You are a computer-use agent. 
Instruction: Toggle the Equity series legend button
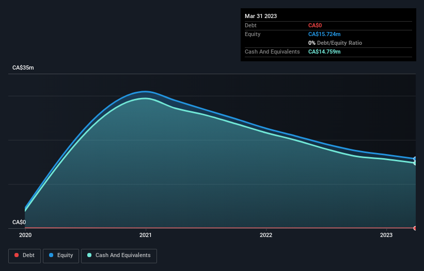(61, 256)
